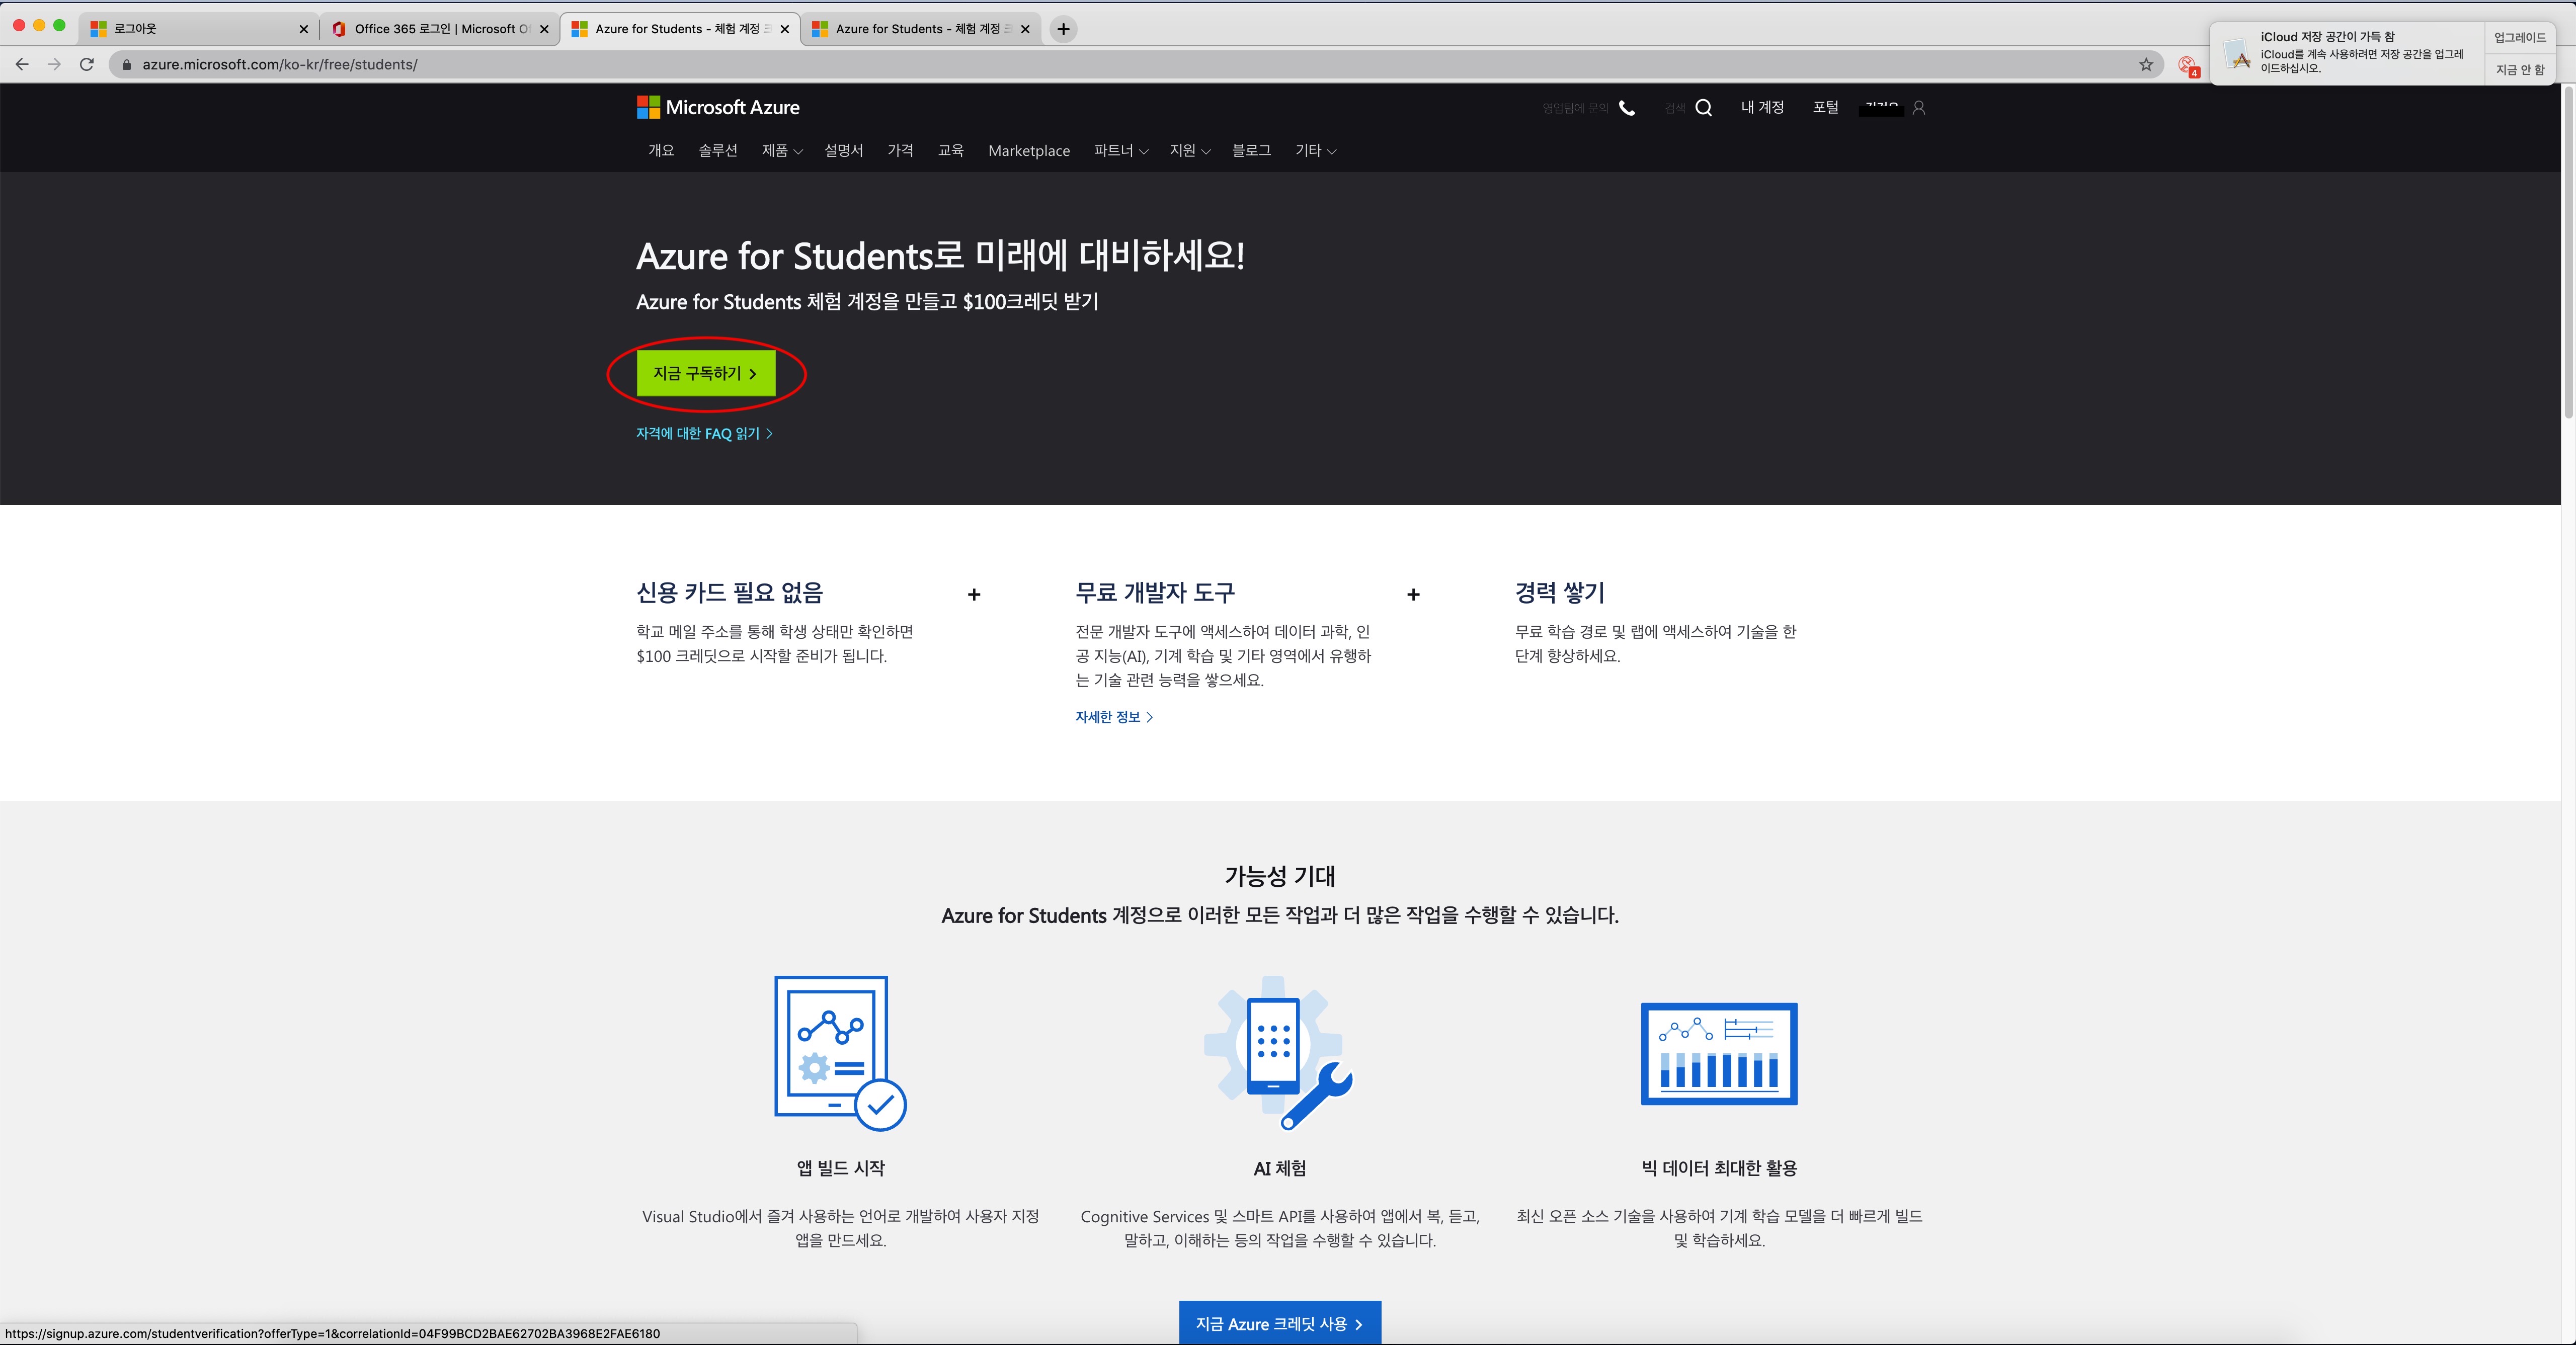This screenshot has width=2576, height=1345.
Task: Reload the page with refresh icon
Action: pyautogui.click(x=87, y=64)
